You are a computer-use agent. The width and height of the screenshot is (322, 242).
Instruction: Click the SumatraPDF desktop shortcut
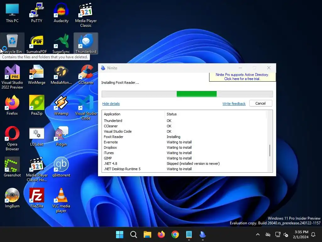point(36,43)
